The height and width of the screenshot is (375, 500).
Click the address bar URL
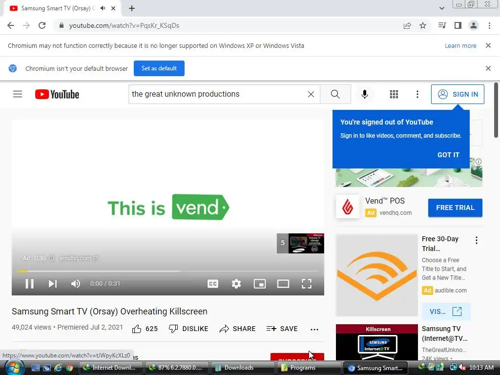[x=124, y=25]
